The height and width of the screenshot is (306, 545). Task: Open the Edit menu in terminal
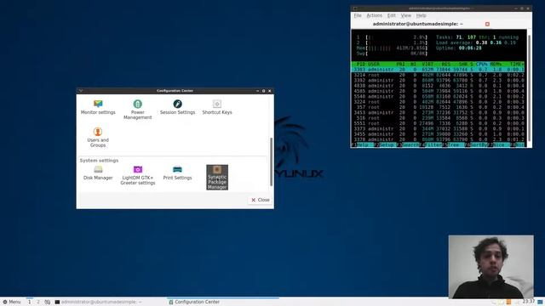coord(392,15)
